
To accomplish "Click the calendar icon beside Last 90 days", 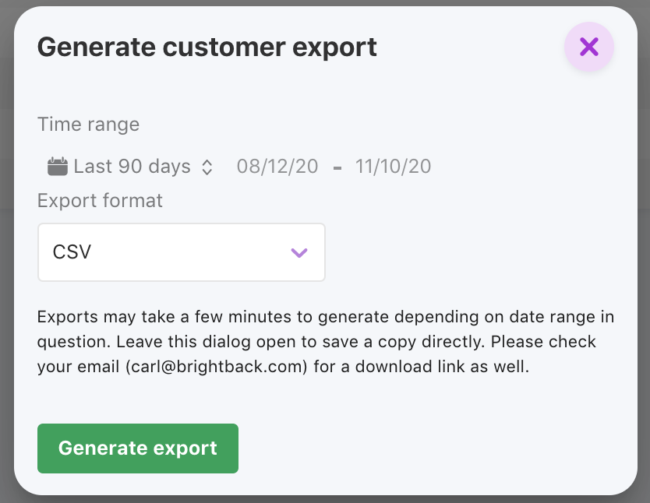I will click(57, 167).
